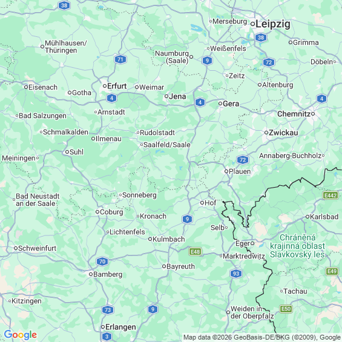Click the A93 highway shield near Marktredwitz

pos(236,274)
